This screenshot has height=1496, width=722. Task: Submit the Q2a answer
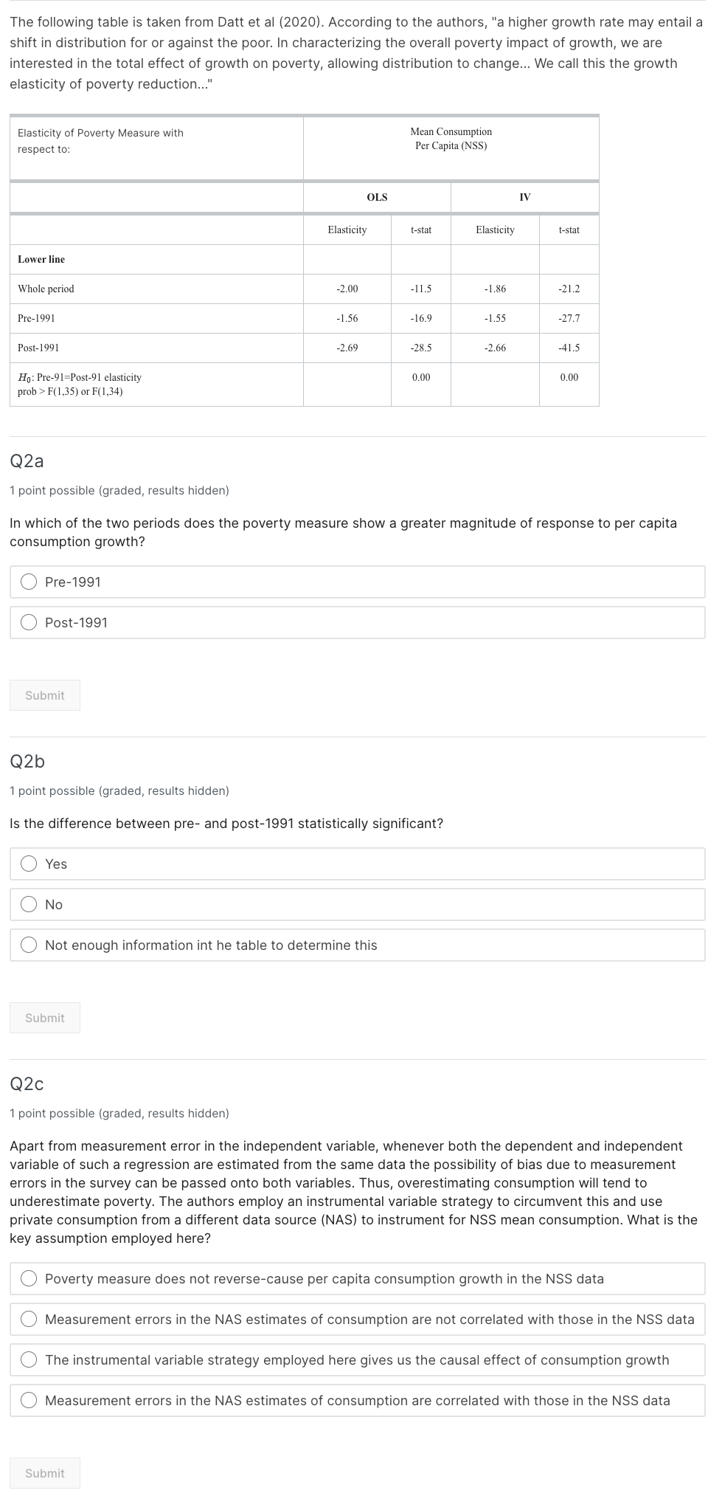point(45,695)
